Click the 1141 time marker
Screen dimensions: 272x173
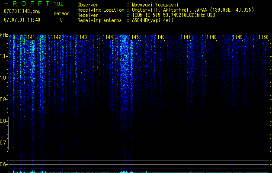click(x=30, y=37)
